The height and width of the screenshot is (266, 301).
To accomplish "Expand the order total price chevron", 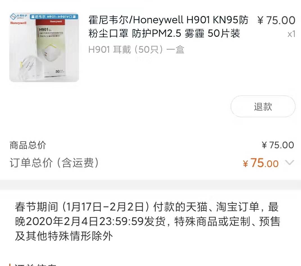I will pos(289,163).
